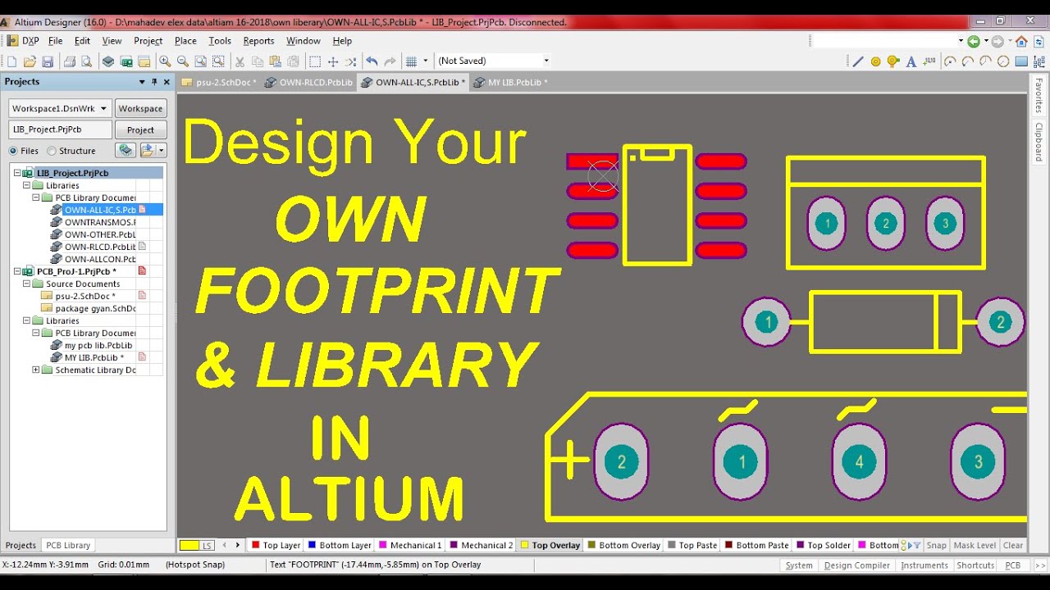Image resolution: width=1050 pixels, height=590 pixels.
Task: Click green navigate back arrow
Action: coord(974,41)
